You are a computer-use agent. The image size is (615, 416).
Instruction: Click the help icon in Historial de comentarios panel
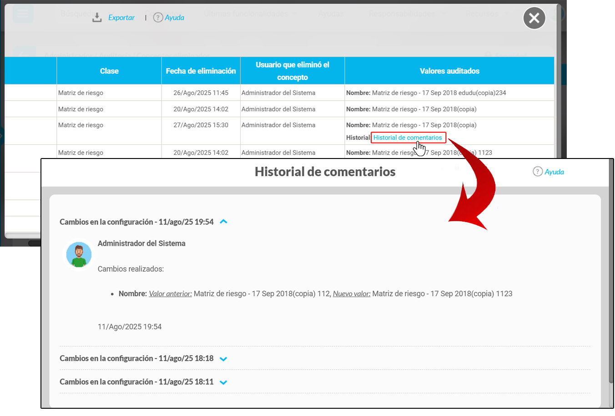pyautogui.click(x=538, y=172)
